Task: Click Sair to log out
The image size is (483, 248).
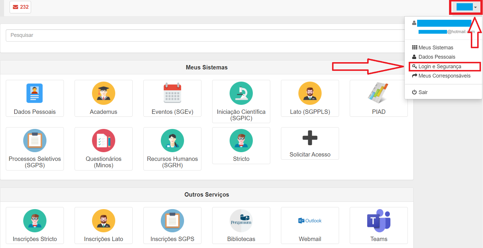Action: 423,92
